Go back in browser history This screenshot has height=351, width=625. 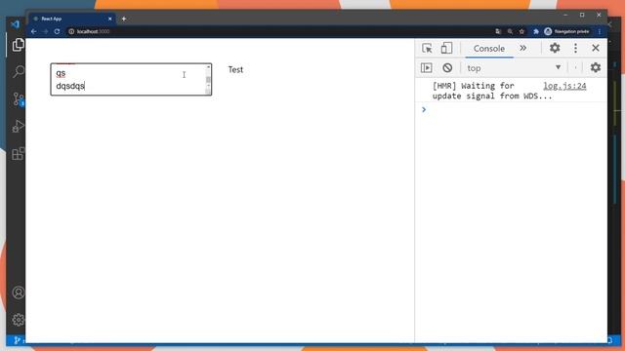34,31
